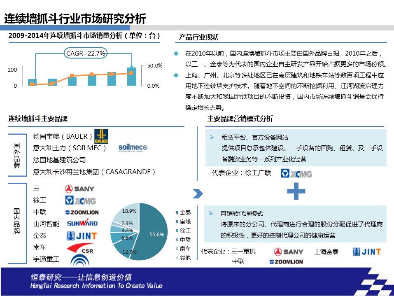
Task: Click the 徐工 legend color swatch
Action: [177, 231]
